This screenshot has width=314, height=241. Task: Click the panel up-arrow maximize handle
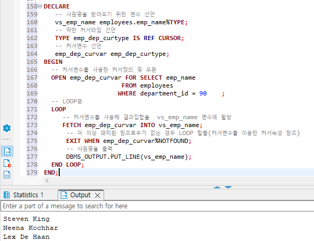pos(217,187)
